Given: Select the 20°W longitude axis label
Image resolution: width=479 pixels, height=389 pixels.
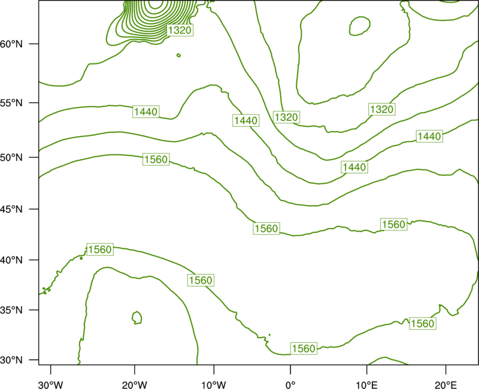Looking at the screenshot, I should point(135,385).
